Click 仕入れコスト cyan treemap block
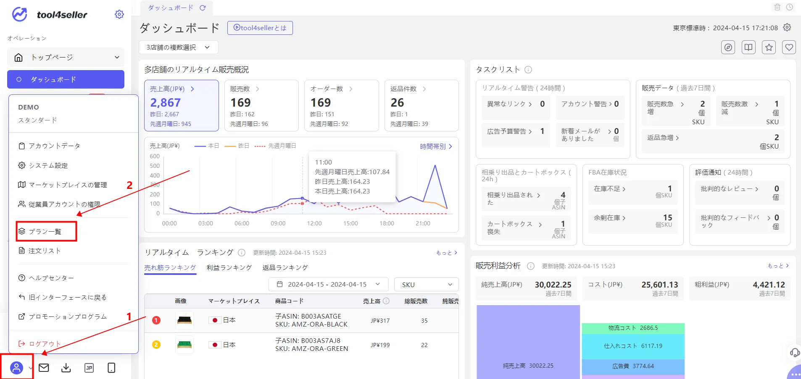 (633, 346)
